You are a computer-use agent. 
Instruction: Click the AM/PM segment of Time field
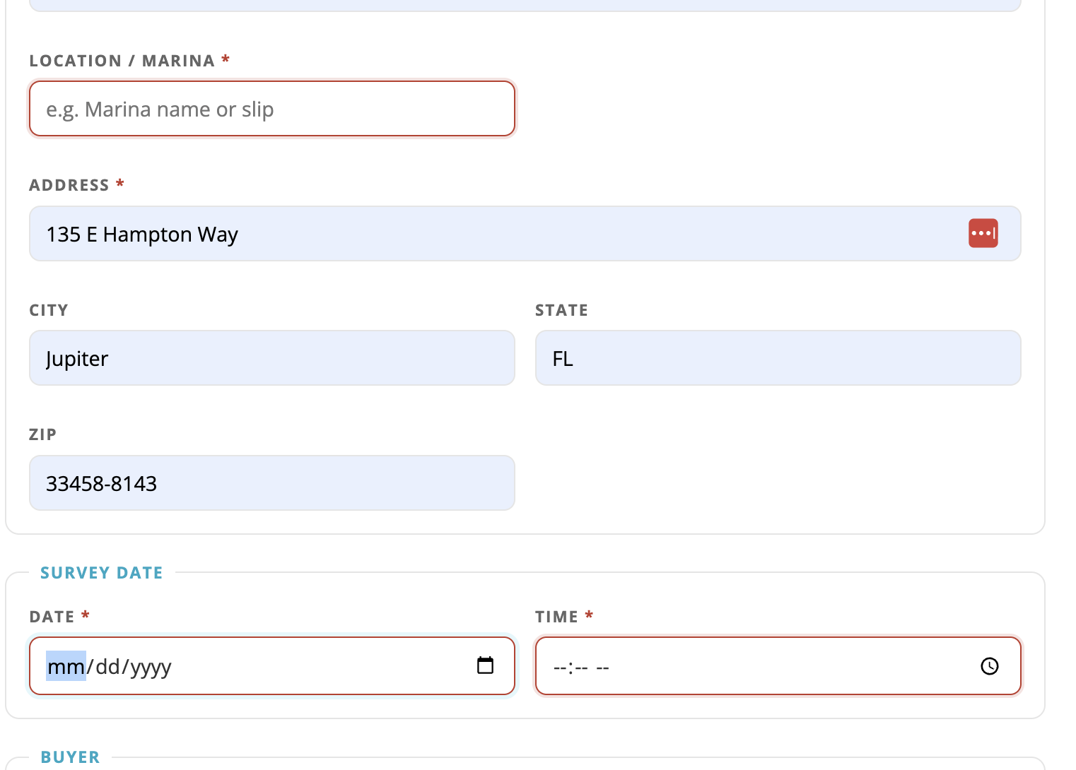tap(602, 667)
